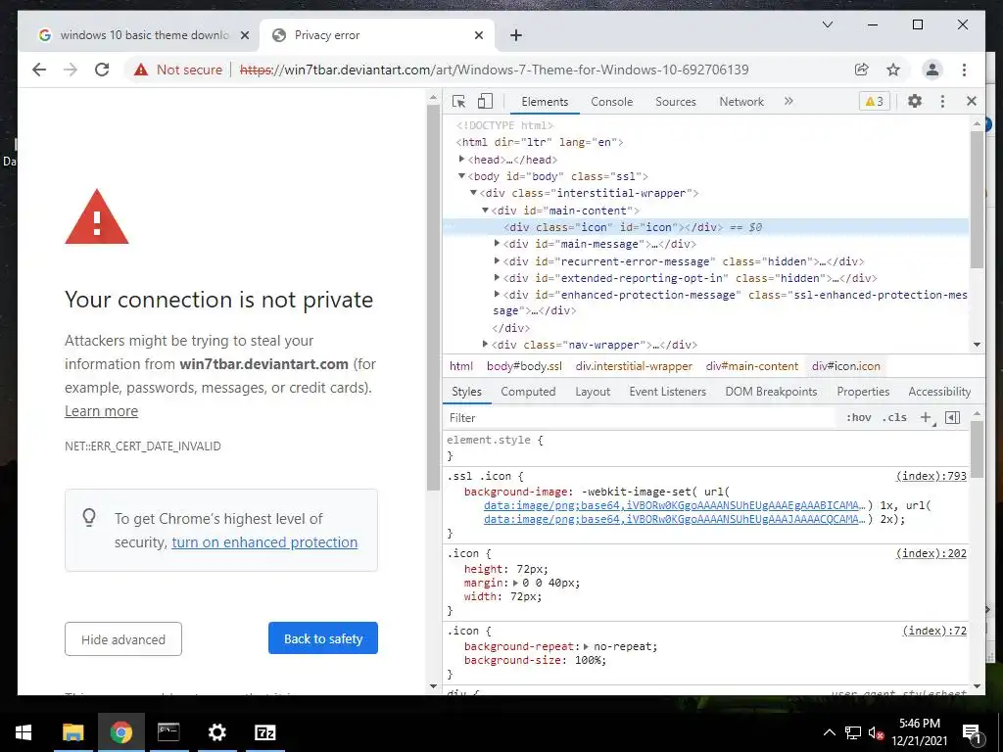This screenshot has height=752, width=1003.
Task: Open the (index):72 source link
Action: (x=934, y=631)
